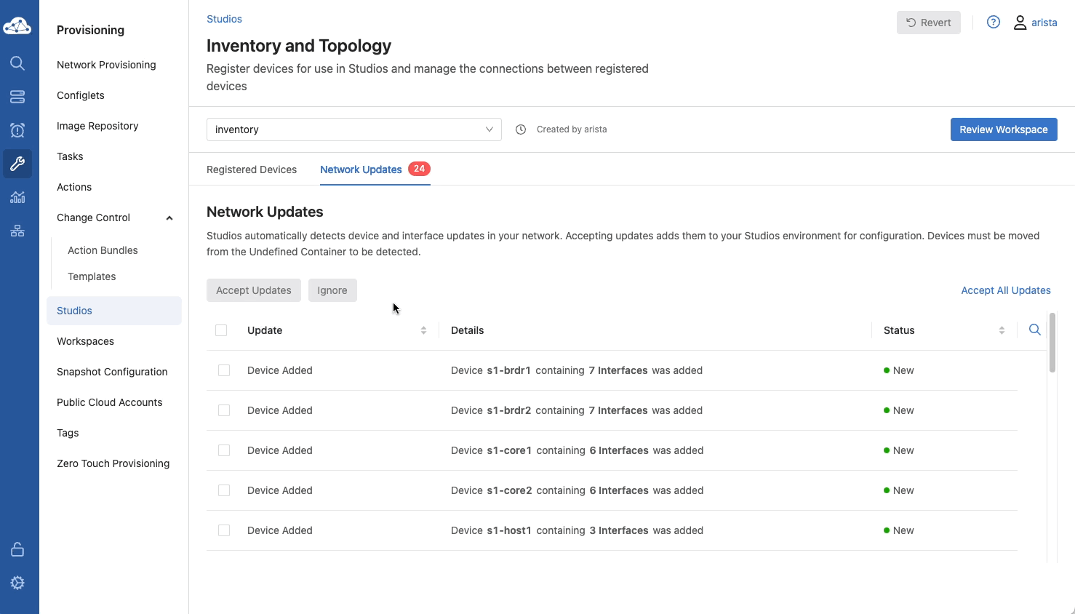The image size is (1075, 614).
Task: Click the Accept All Updates link
Action: pyautogui.click(x=1005, y=290)
